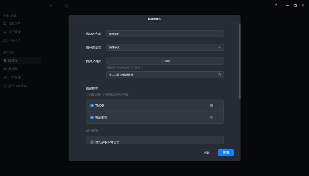309x176 pixels.
Task: Click the 应用 button
Action: point(226,153)
